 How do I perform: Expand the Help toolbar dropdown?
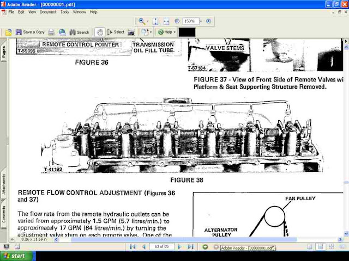[173, 32]
